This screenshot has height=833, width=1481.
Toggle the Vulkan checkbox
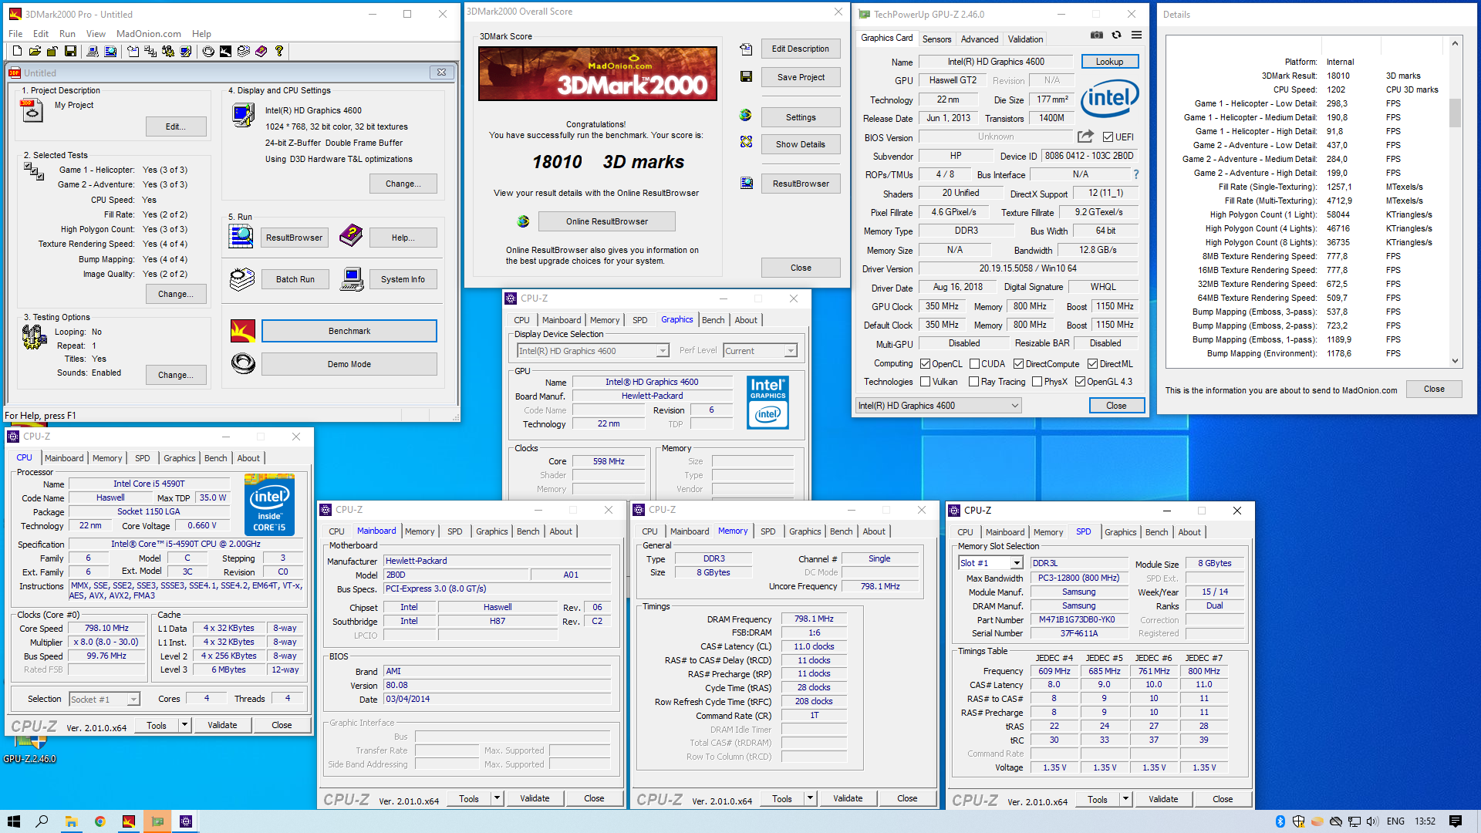926,382
